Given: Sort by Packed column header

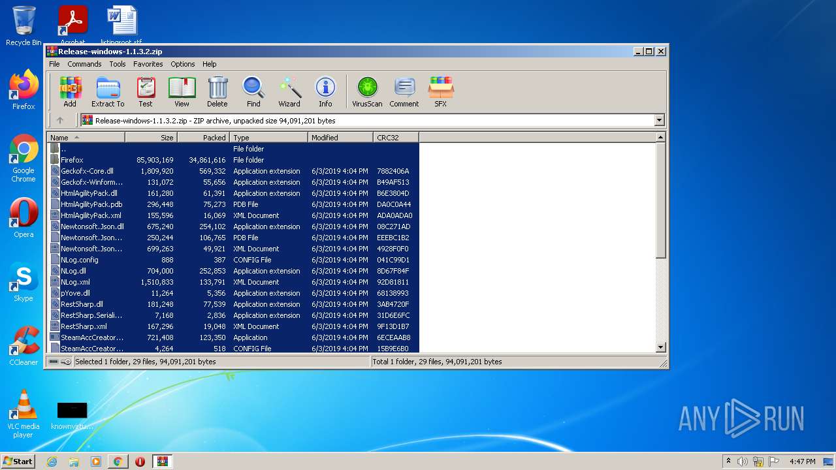Looking at the screenshot, I should tap(203, 138).
